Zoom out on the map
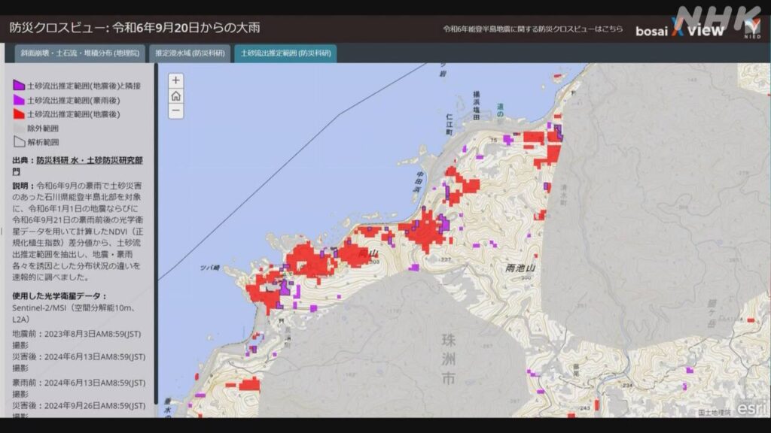This screenshot has width=771, height=433. tap(175, 111)
